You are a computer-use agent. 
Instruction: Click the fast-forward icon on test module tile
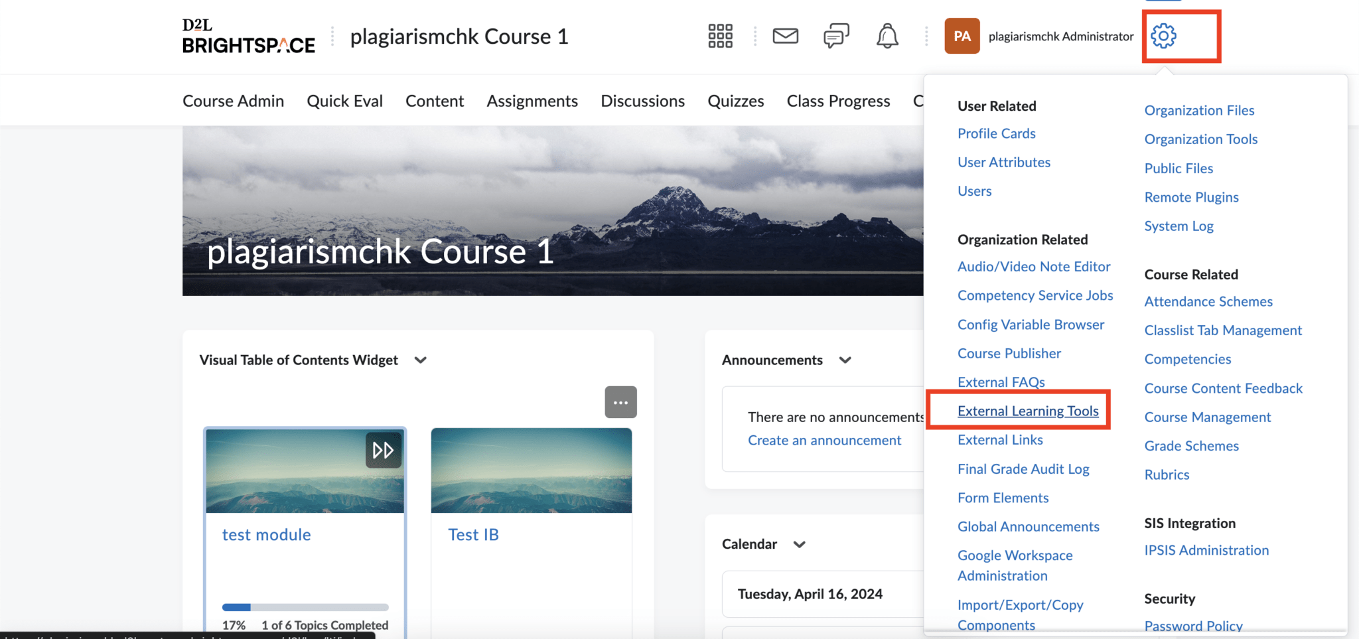point(383,450)
